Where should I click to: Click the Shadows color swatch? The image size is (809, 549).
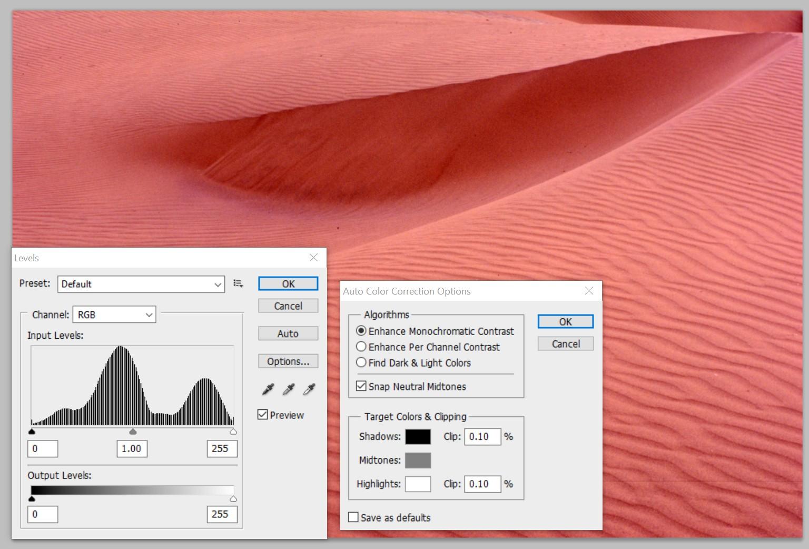418,437
